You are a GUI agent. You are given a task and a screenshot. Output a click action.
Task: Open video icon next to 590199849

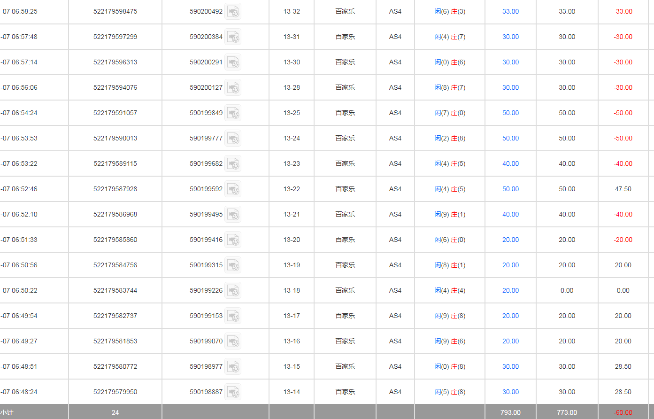click(233, 113)
